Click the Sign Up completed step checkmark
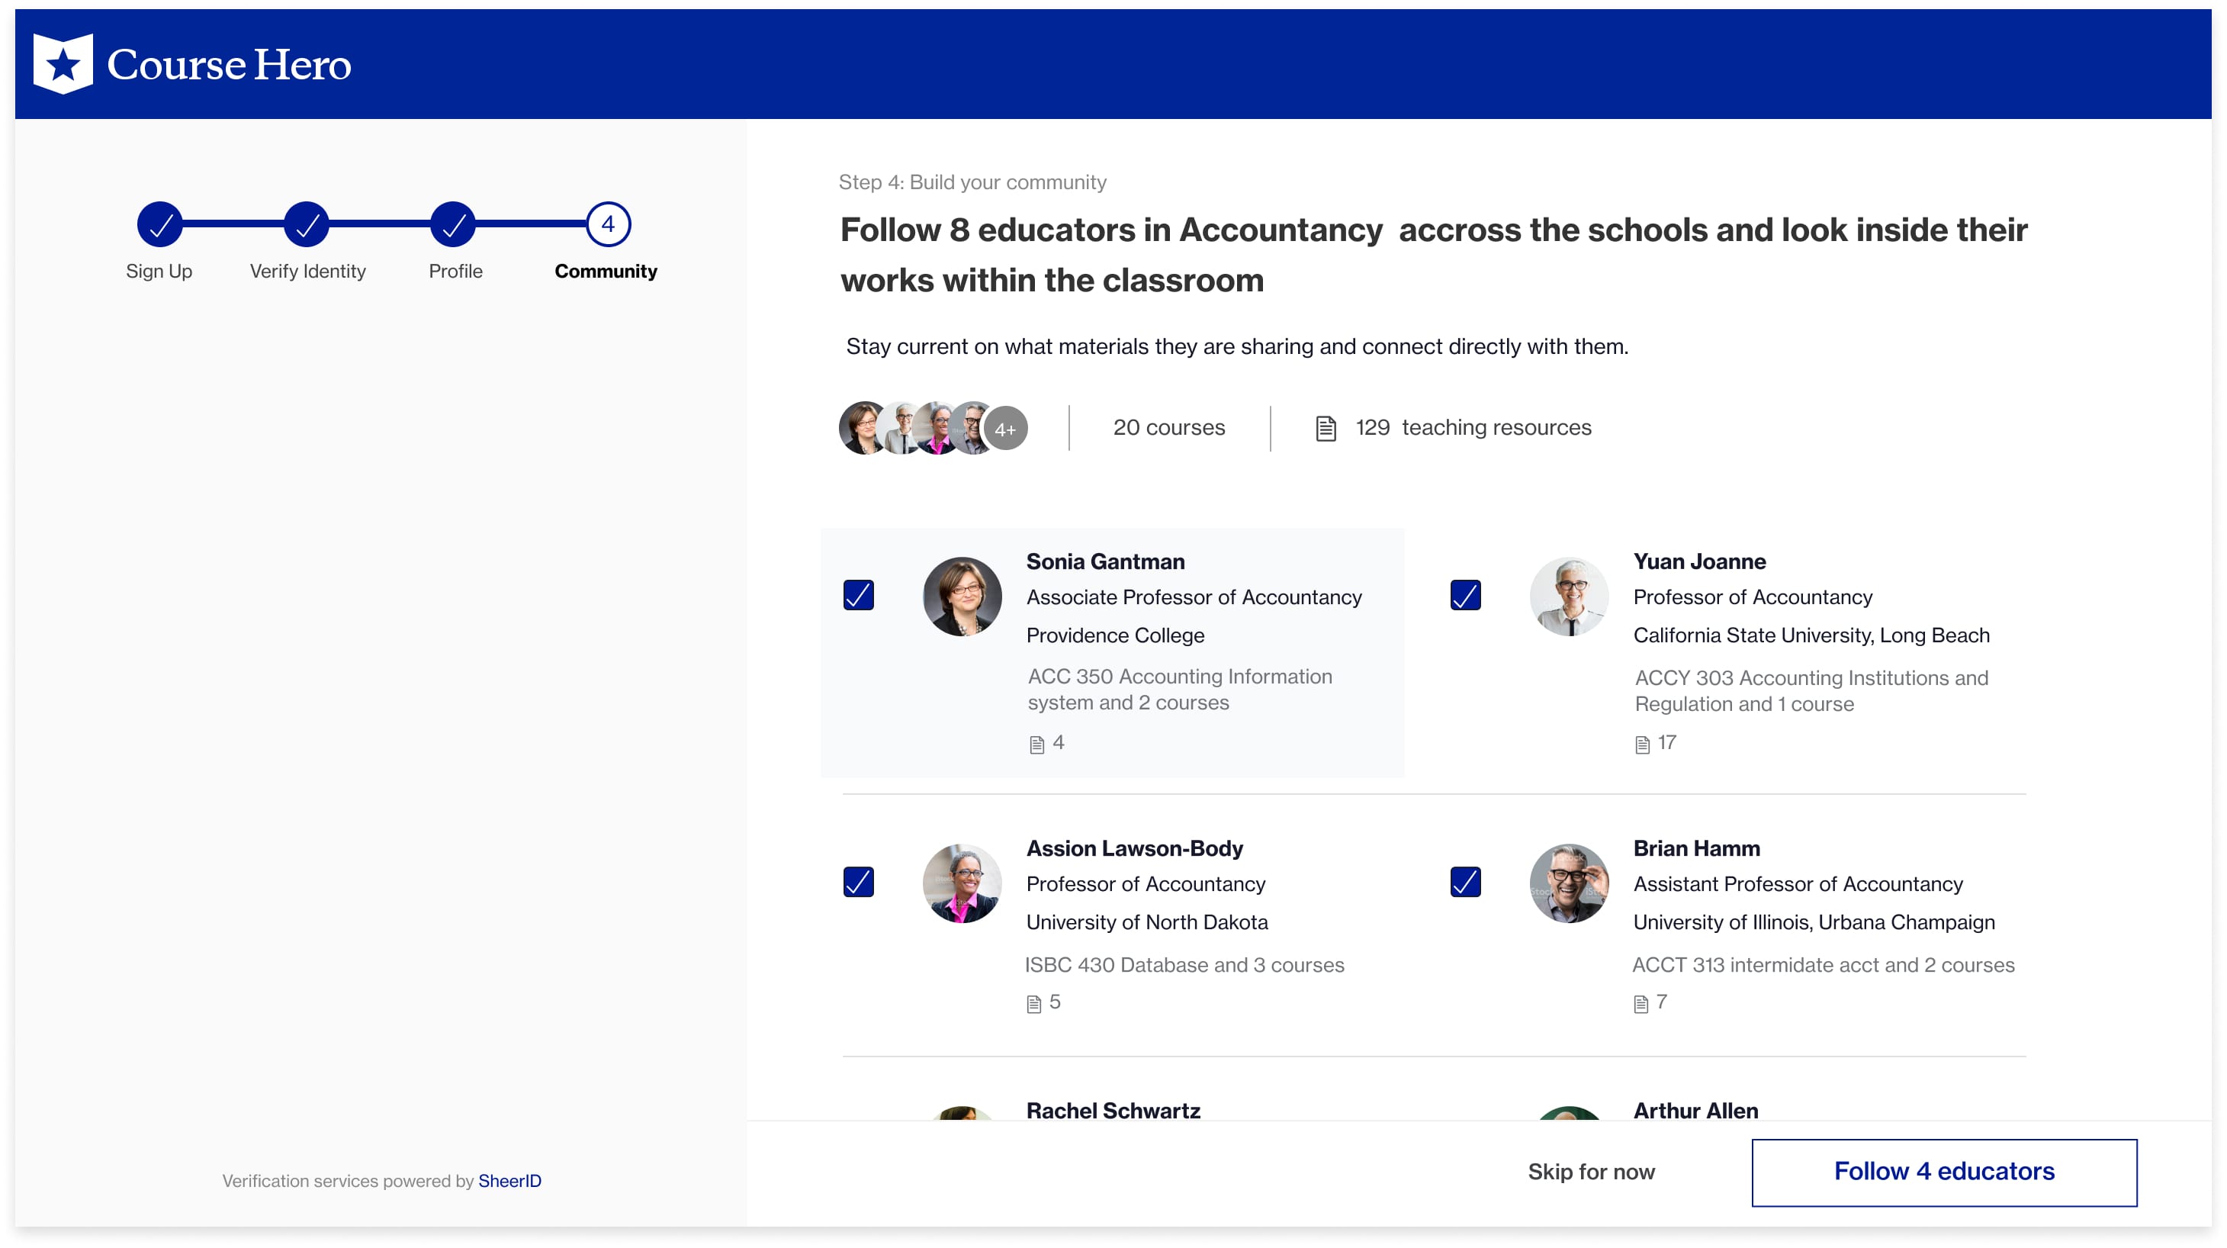Screen dimensions: 2227x1248 tap(160, 225)
